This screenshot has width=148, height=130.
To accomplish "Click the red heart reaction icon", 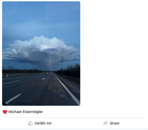I will coord(5,112).
